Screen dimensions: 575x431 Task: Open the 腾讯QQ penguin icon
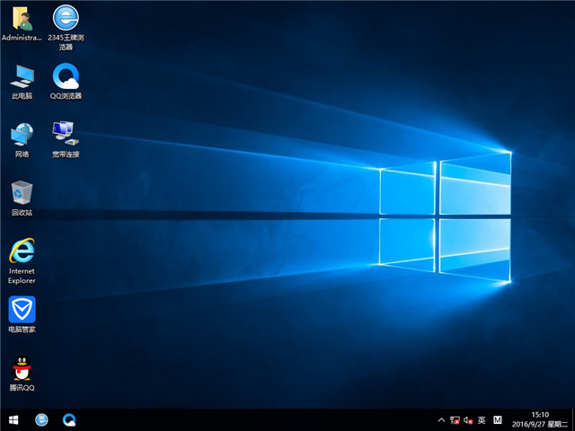[22, 368]
